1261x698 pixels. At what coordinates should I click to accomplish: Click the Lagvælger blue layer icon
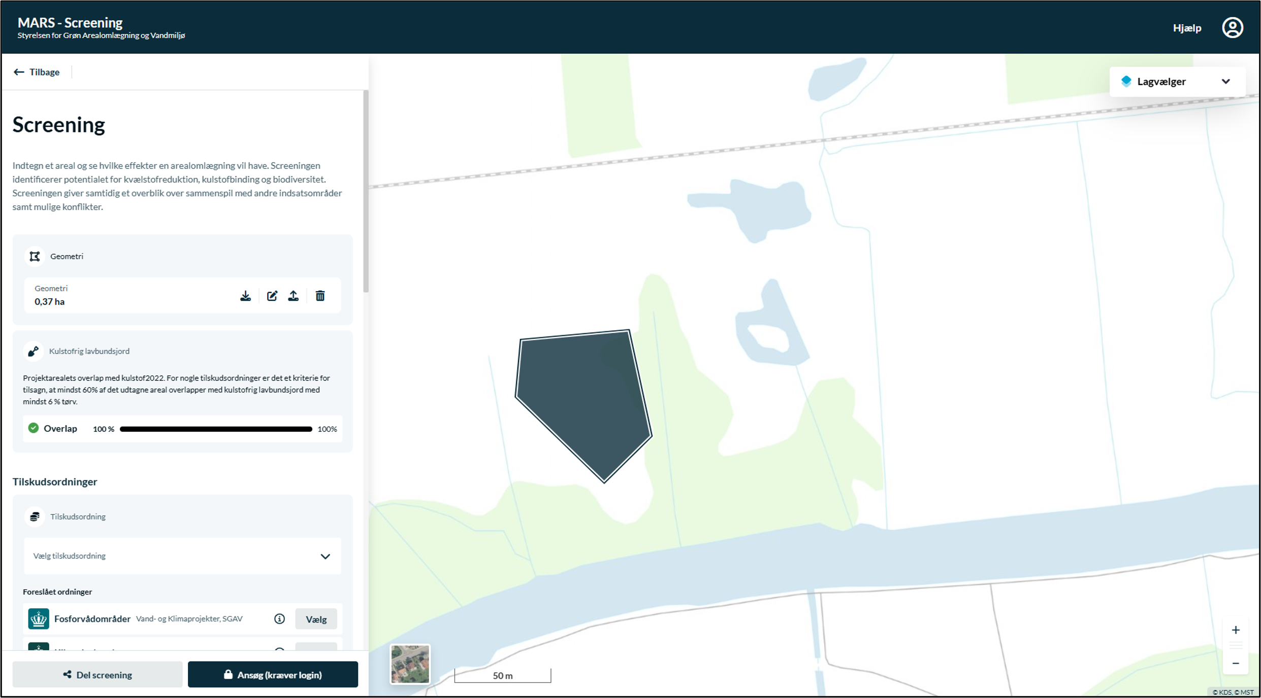point(1126,81)
